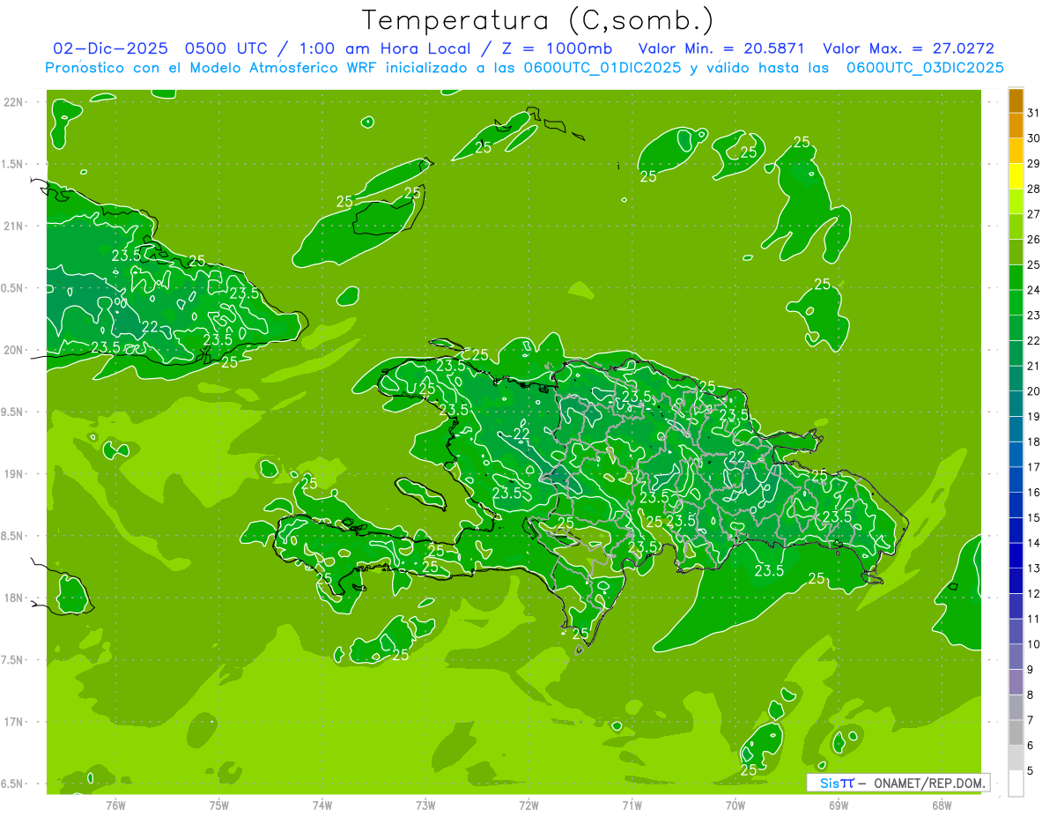Click the "75W" longitude axis label
Image resolution: width=1057 pixels, height=817 pixels.
tap(219, 805)
